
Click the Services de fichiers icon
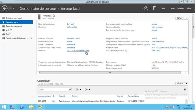4,38
